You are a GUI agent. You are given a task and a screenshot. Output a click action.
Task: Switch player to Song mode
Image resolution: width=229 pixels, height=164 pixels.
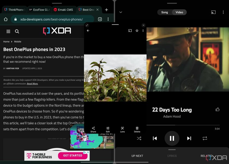164,12
